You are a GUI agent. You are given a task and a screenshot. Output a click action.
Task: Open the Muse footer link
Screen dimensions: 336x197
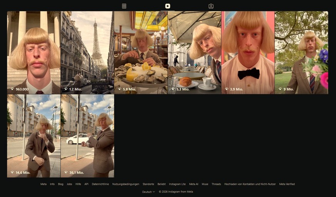click(x=205, y=184)
